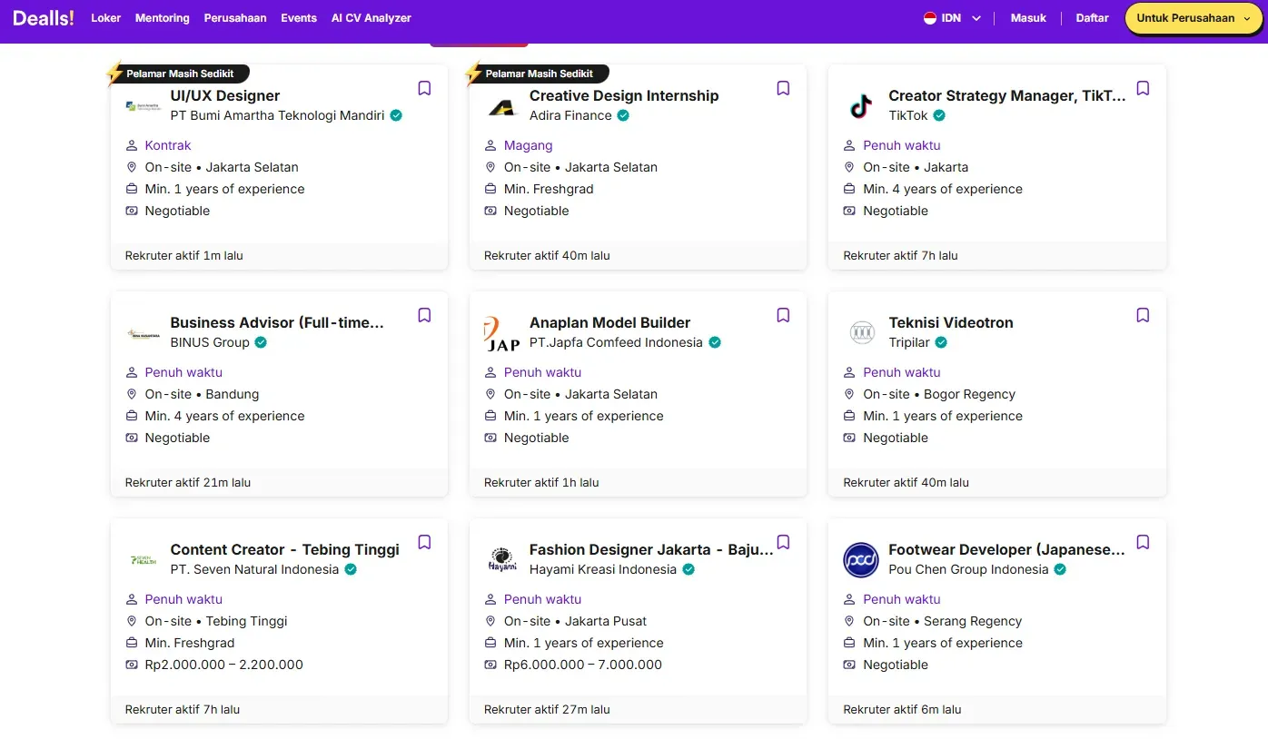Bookmark the Content Creator Tebing Tinggi job
1268x739 pixels.
coord(424,542)
